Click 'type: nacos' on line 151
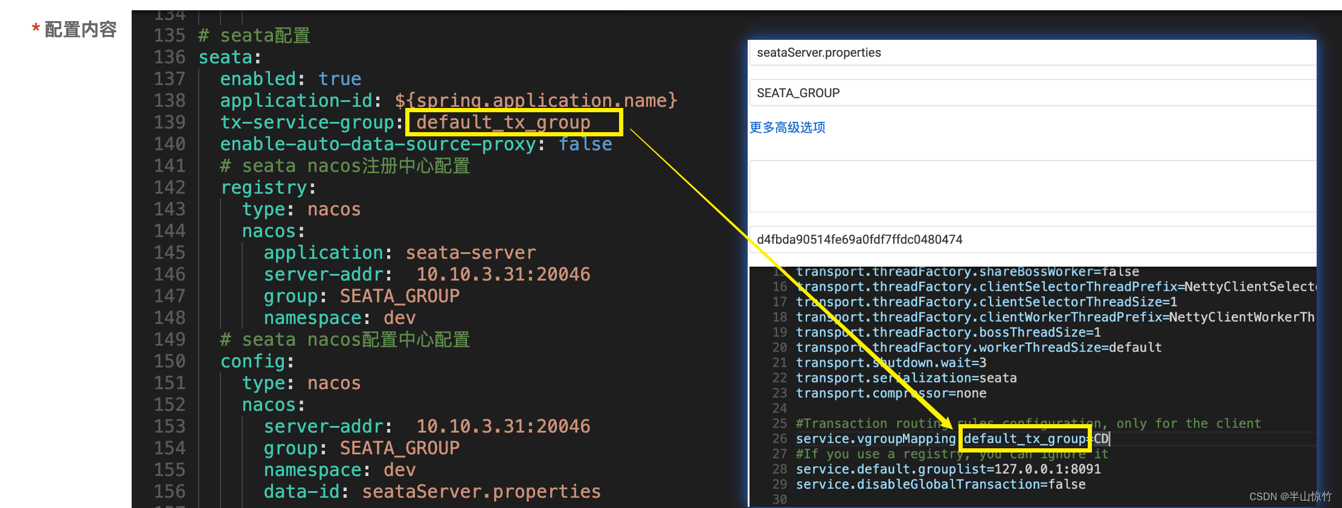Screen dimensions: 1342x508 click(301, 383)
